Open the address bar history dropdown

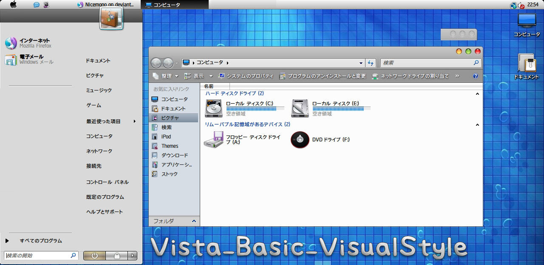pyautogui.click(x=361, y=63)
